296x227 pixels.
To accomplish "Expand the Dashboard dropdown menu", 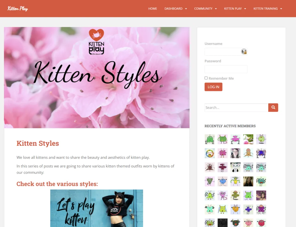I will click(x=175, y=9).
